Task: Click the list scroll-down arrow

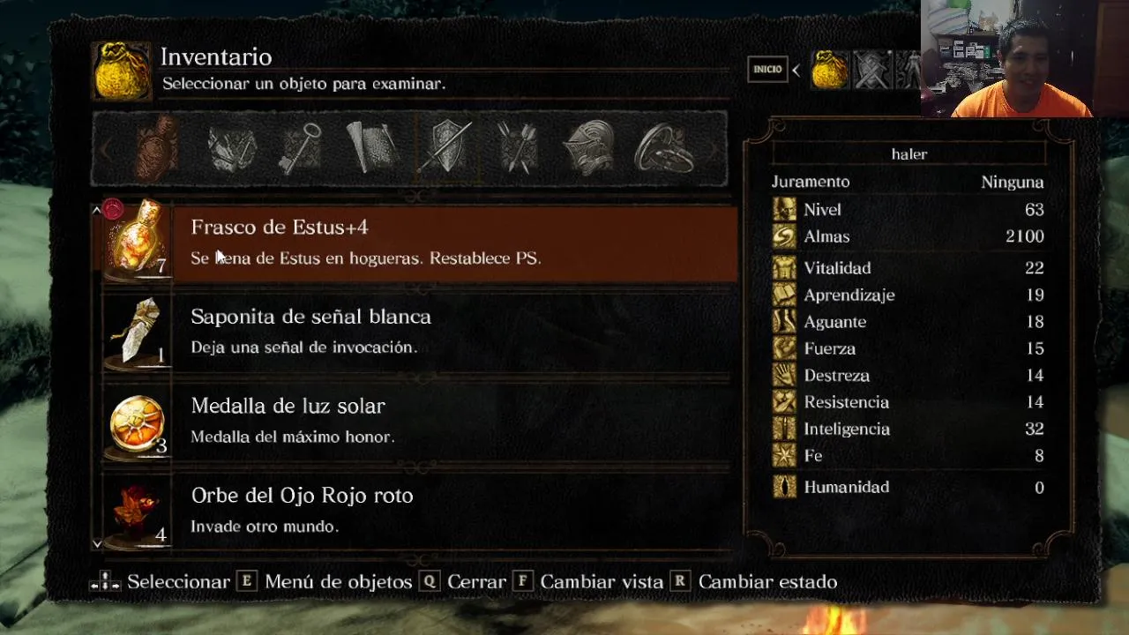Action: pyautogui.click(x=97, y=544)
